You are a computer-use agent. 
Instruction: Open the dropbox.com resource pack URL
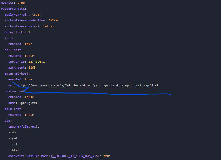88,85
